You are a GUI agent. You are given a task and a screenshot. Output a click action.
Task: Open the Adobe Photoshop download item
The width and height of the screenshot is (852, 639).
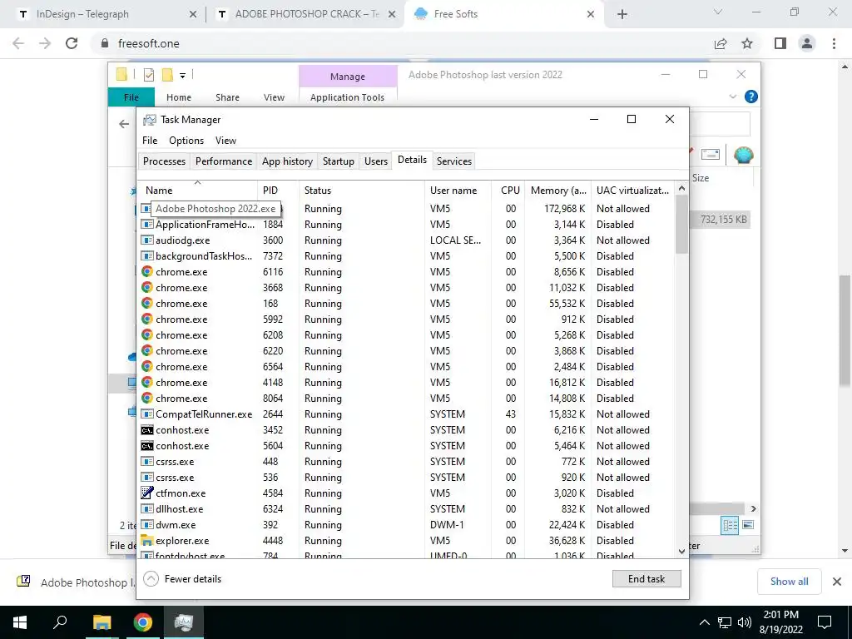coord(76,582)
